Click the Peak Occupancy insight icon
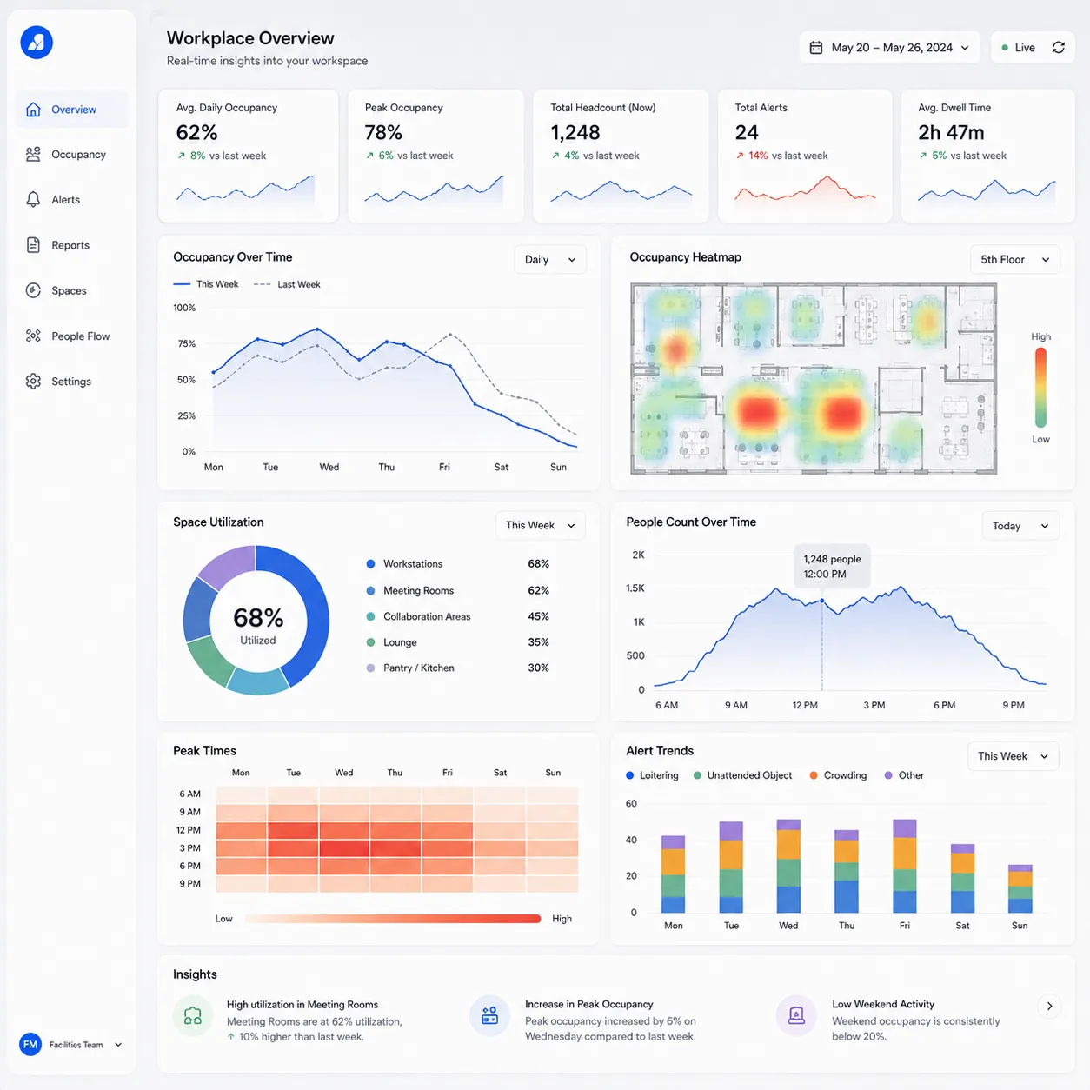This screenshot has width=1090, height=1090. click(x=489, y=1015)
